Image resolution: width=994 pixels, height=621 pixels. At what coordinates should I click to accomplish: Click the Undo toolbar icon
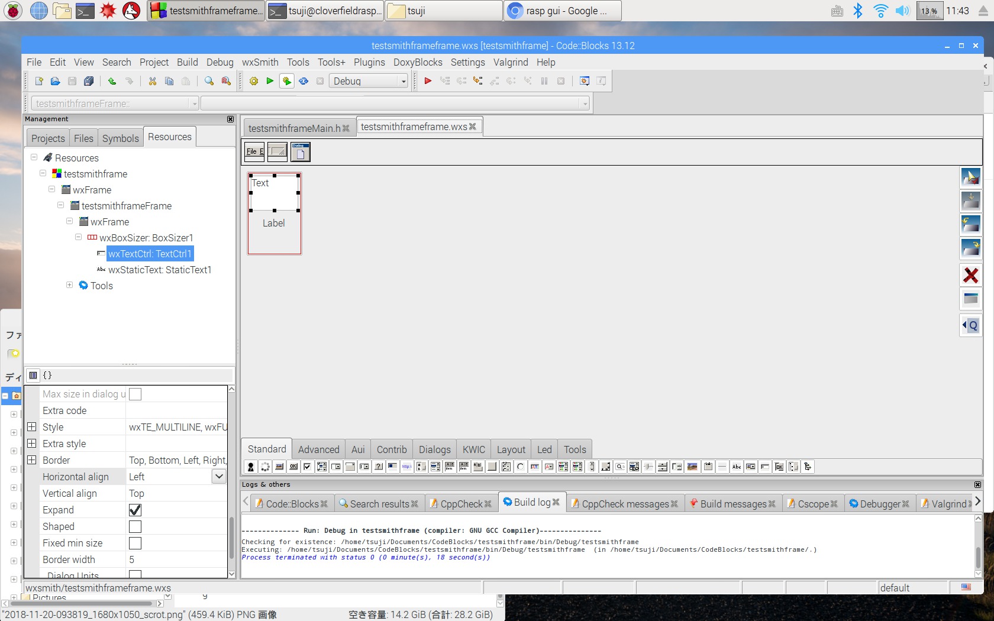(x=112, y=81)
